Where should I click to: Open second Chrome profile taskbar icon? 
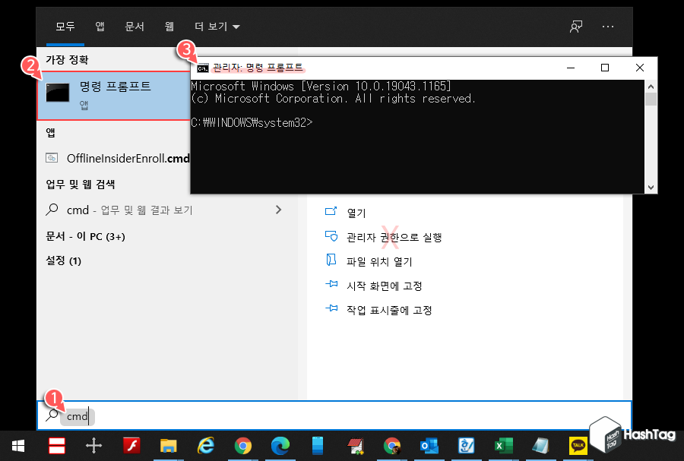coord(392,446)
